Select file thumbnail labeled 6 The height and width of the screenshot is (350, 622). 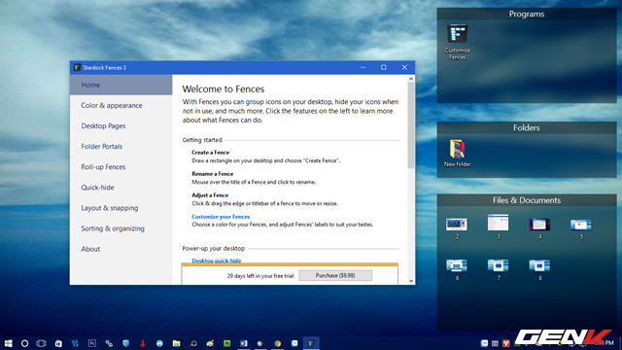(x=457, y=270)
